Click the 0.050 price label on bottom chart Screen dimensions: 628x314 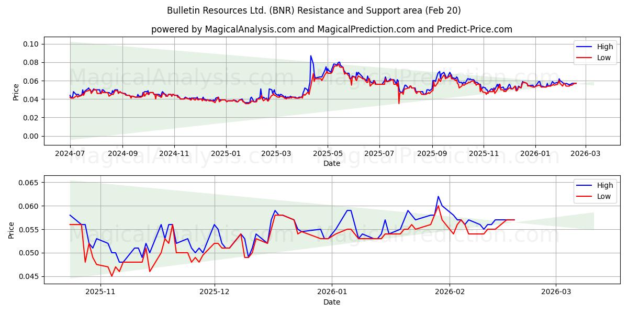click(29, 253)
